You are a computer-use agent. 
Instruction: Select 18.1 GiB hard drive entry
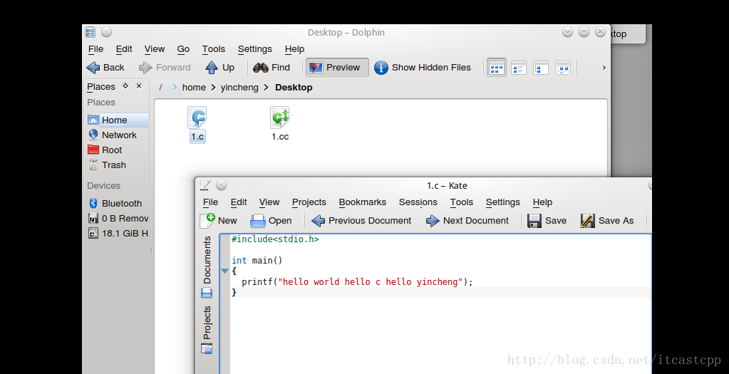click(x=117, y=233)
